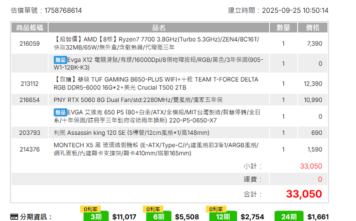Click the 小計 label
This screenshot has width=356, height=221.
[x=252, y=166]
